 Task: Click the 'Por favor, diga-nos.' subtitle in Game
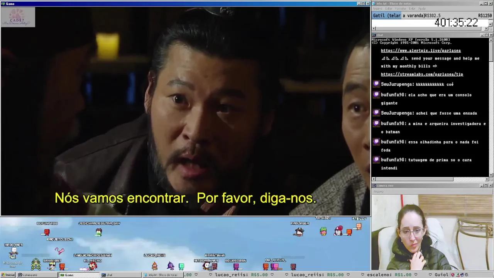point(257,198)
